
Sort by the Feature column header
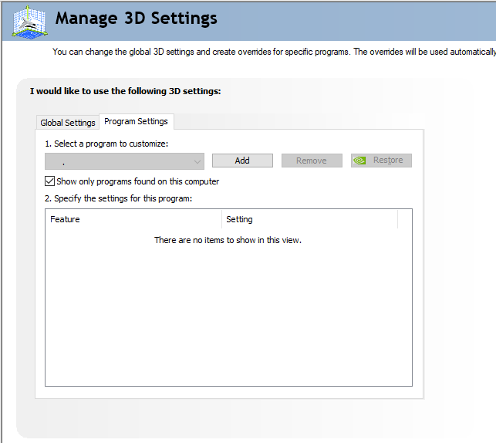[x=133, y=219]
